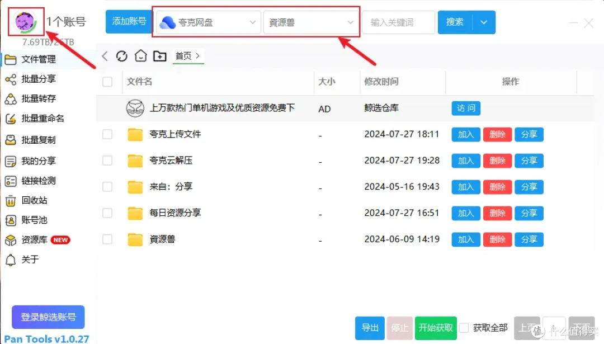Click the 回收站 trash icon
This screenshot has height=344, width=604.
11,200
